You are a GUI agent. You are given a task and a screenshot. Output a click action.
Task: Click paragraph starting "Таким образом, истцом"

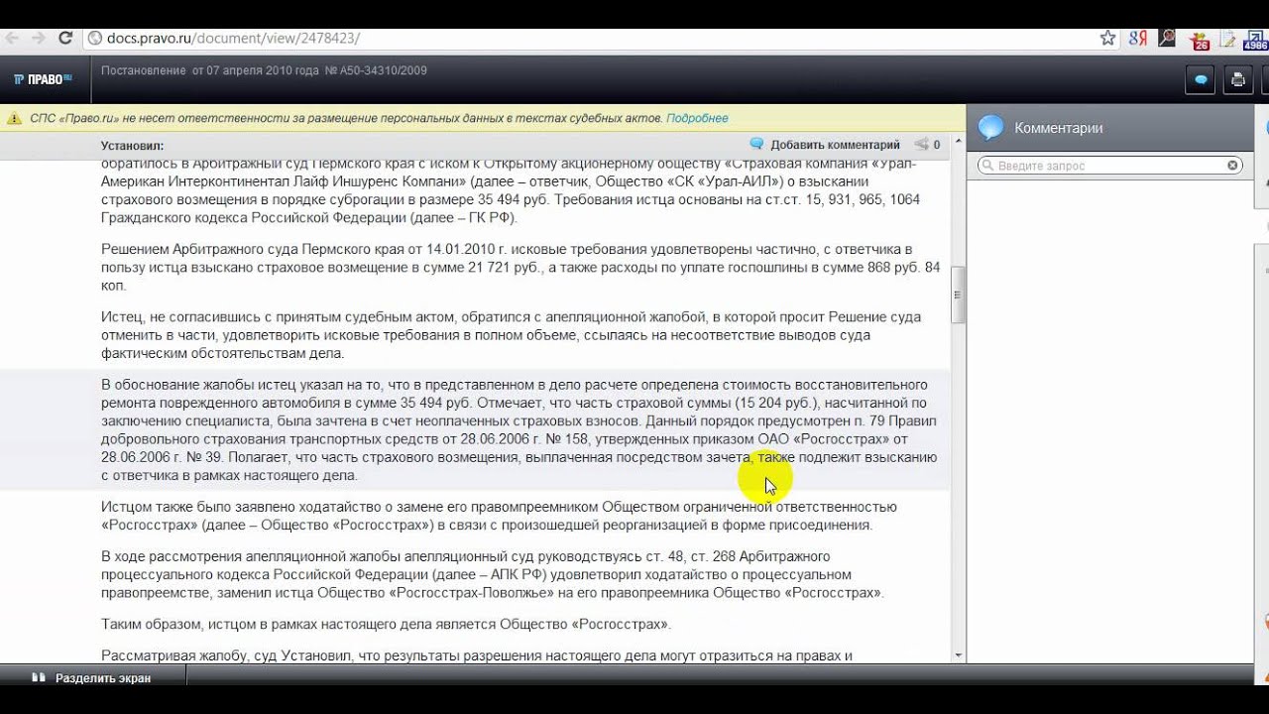coord(386,624)
